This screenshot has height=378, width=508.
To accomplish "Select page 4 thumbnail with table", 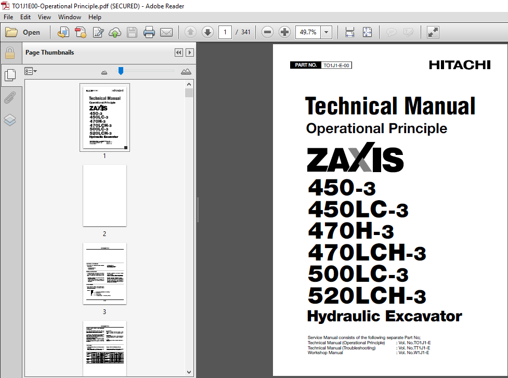I will tap(105, 348).
